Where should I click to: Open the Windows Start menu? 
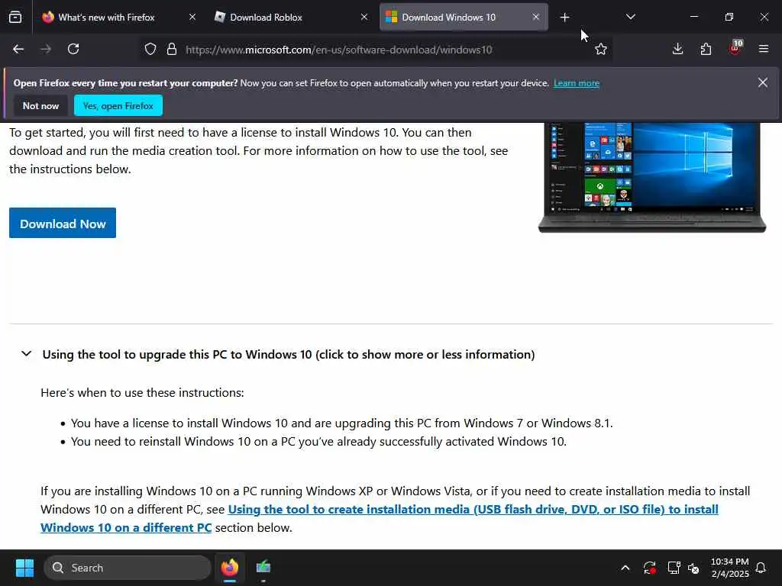24,568
